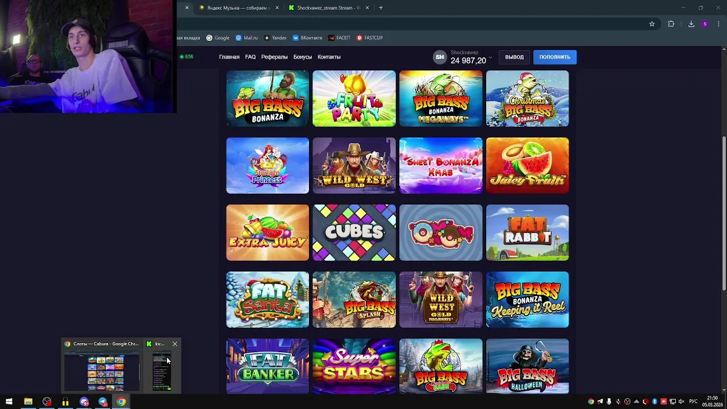Open the Mail.ru bookmark
The image size is (727, 409).
[x=246, y=38]
